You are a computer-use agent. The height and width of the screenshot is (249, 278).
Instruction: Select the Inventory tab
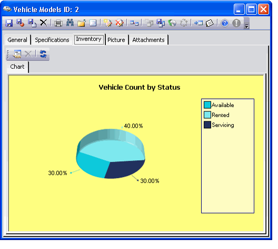[88, 39]
